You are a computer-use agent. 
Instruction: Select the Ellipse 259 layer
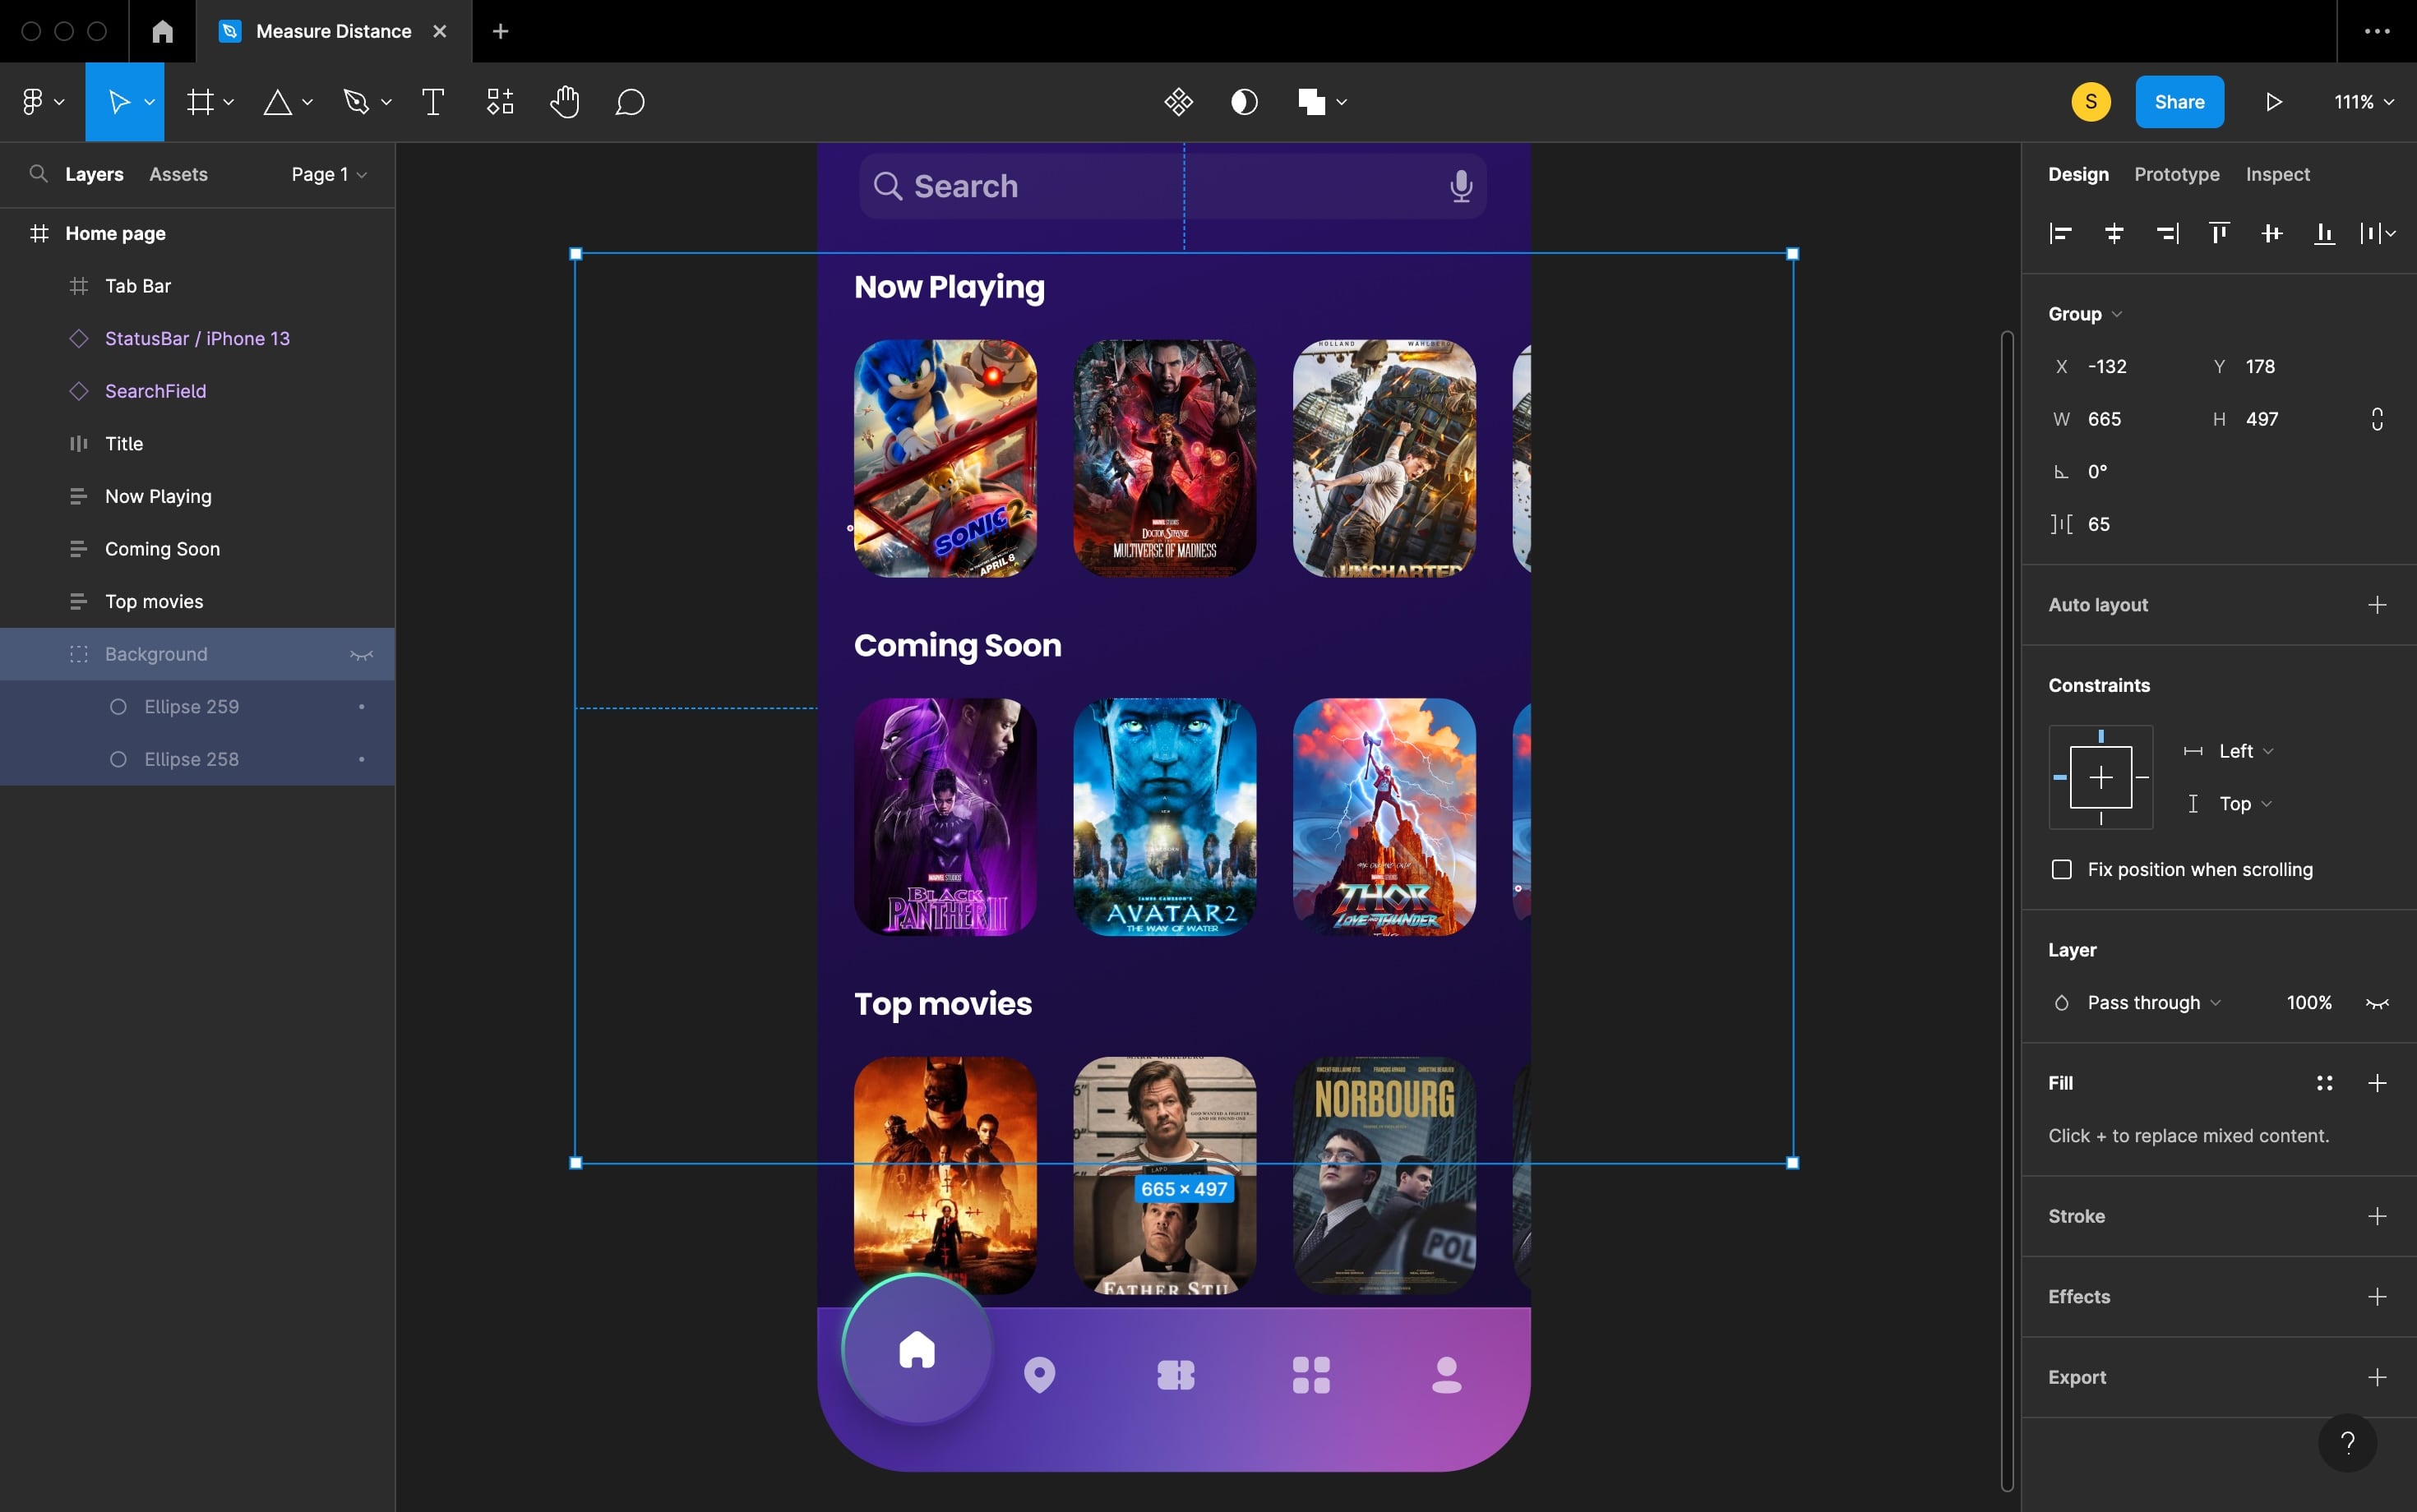pyautogui.click(x=191, y=707)
